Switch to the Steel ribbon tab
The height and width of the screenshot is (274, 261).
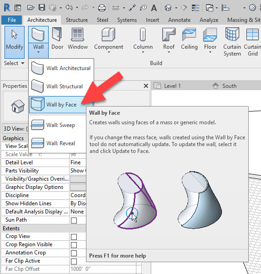102,20
